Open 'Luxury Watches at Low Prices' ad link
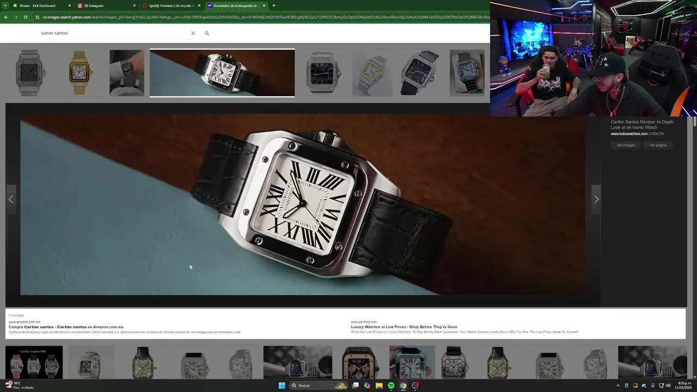 tap(404, 327)
